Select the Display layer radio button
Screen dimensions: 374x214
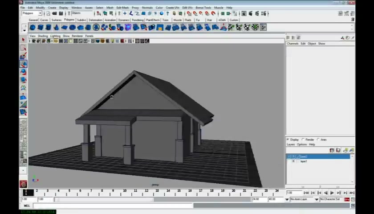click(288, 140)
